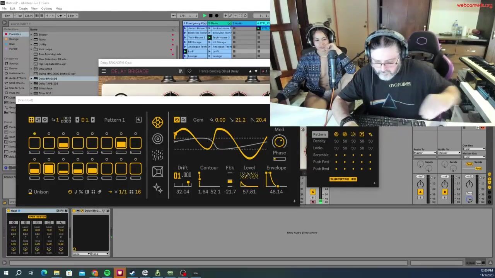The height and width of the screenshot is (278, 495).
Task: Open the Options menu
Action: coord(46,8)
